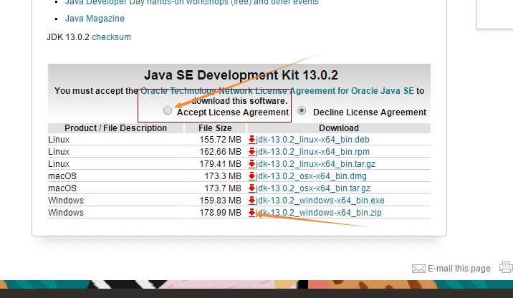
Task: Click the E-mail this page envelope icon
Action: [418, 269]
